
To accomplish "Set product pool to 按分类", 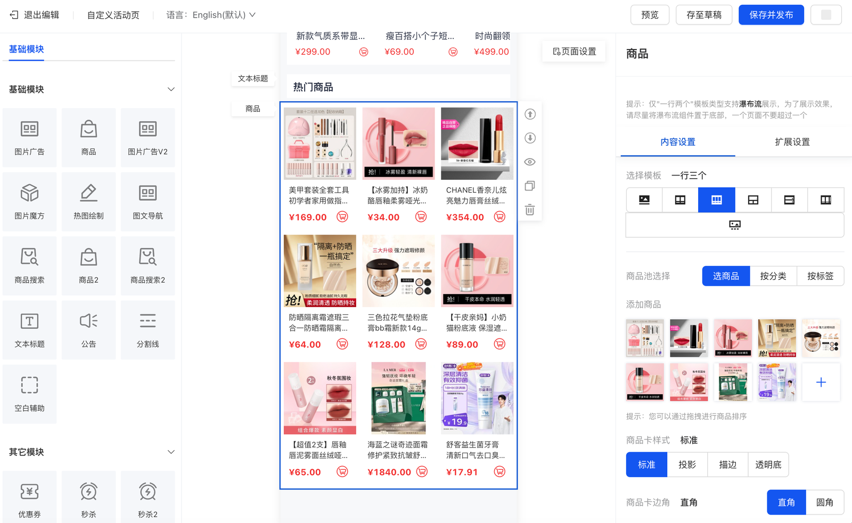I will click(773, 276).
